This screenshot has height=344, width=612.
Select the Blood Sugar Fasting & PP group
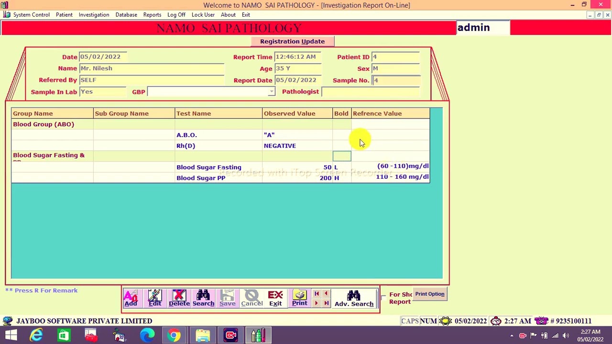click(53, 157)
